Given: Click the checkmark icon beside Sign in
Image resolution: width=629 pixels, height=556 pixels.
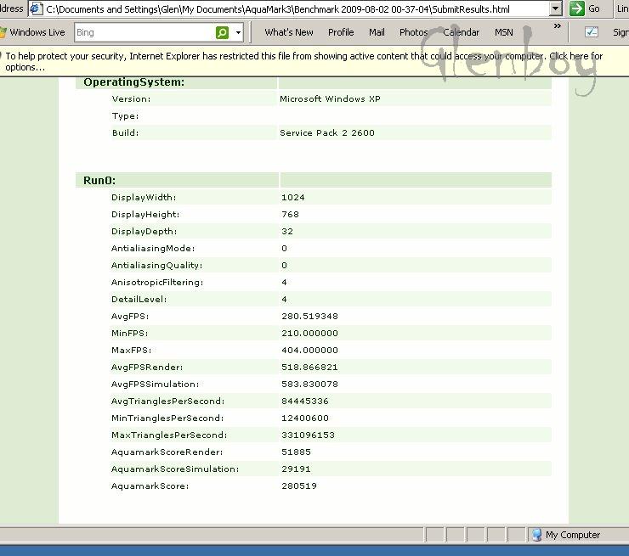Looking at the screenshot, I should [x=592, y=32].
